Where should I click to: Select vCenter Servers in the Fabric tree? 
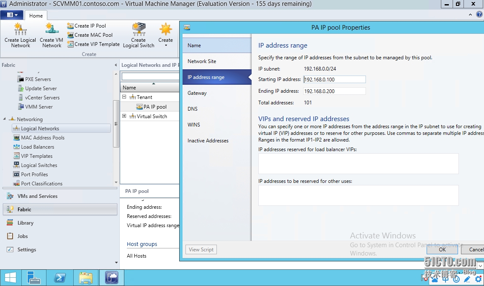(x=42, y=98)
